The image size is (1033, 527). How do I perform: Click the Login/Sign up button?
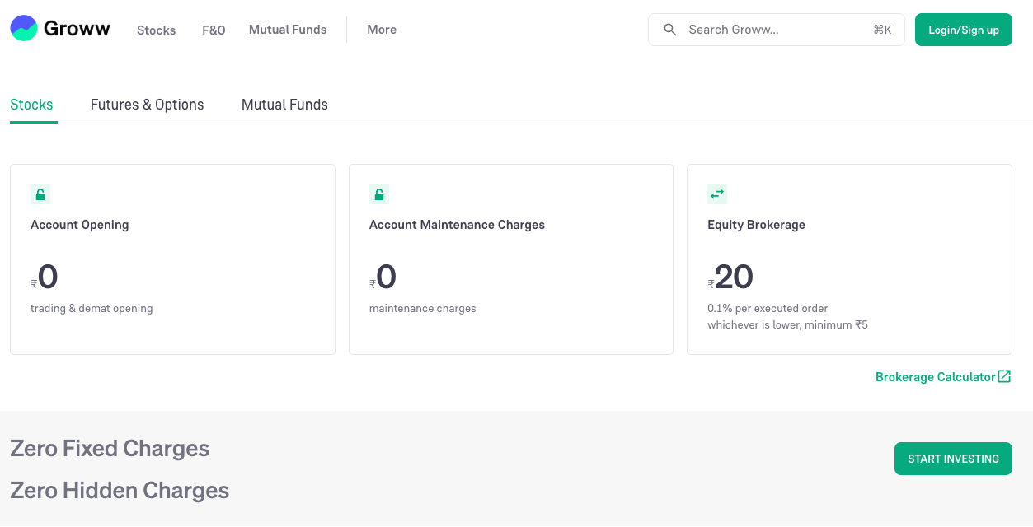point(964,30)
